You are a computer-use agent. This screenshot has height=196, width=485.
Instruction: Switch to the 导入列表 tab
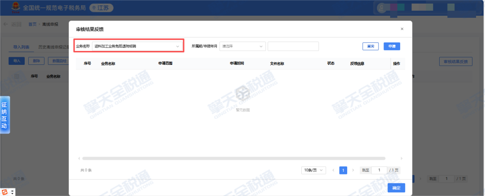21,47
